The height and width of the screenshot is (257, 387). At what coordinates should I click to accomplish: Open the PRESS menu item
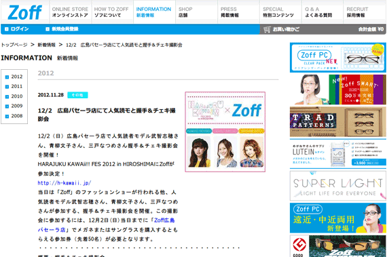click(x=238, y=12)
